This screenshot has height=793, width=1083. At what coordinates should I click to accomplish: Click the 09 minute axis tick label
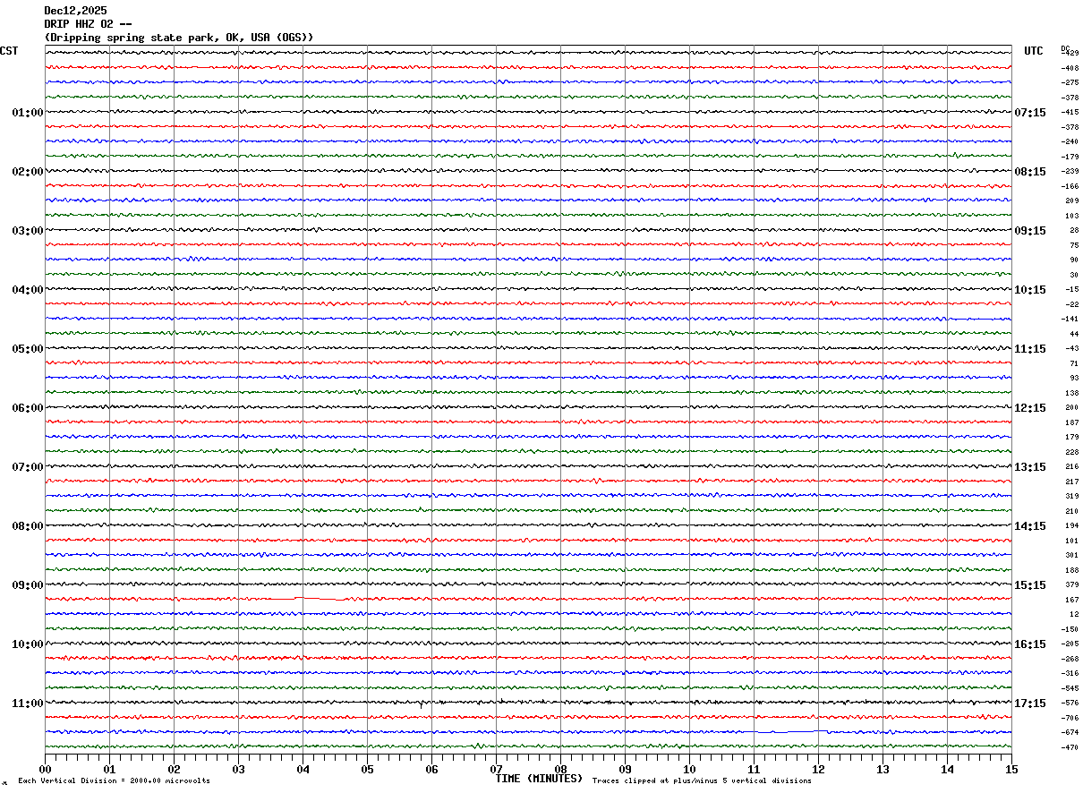click(625, 769)
